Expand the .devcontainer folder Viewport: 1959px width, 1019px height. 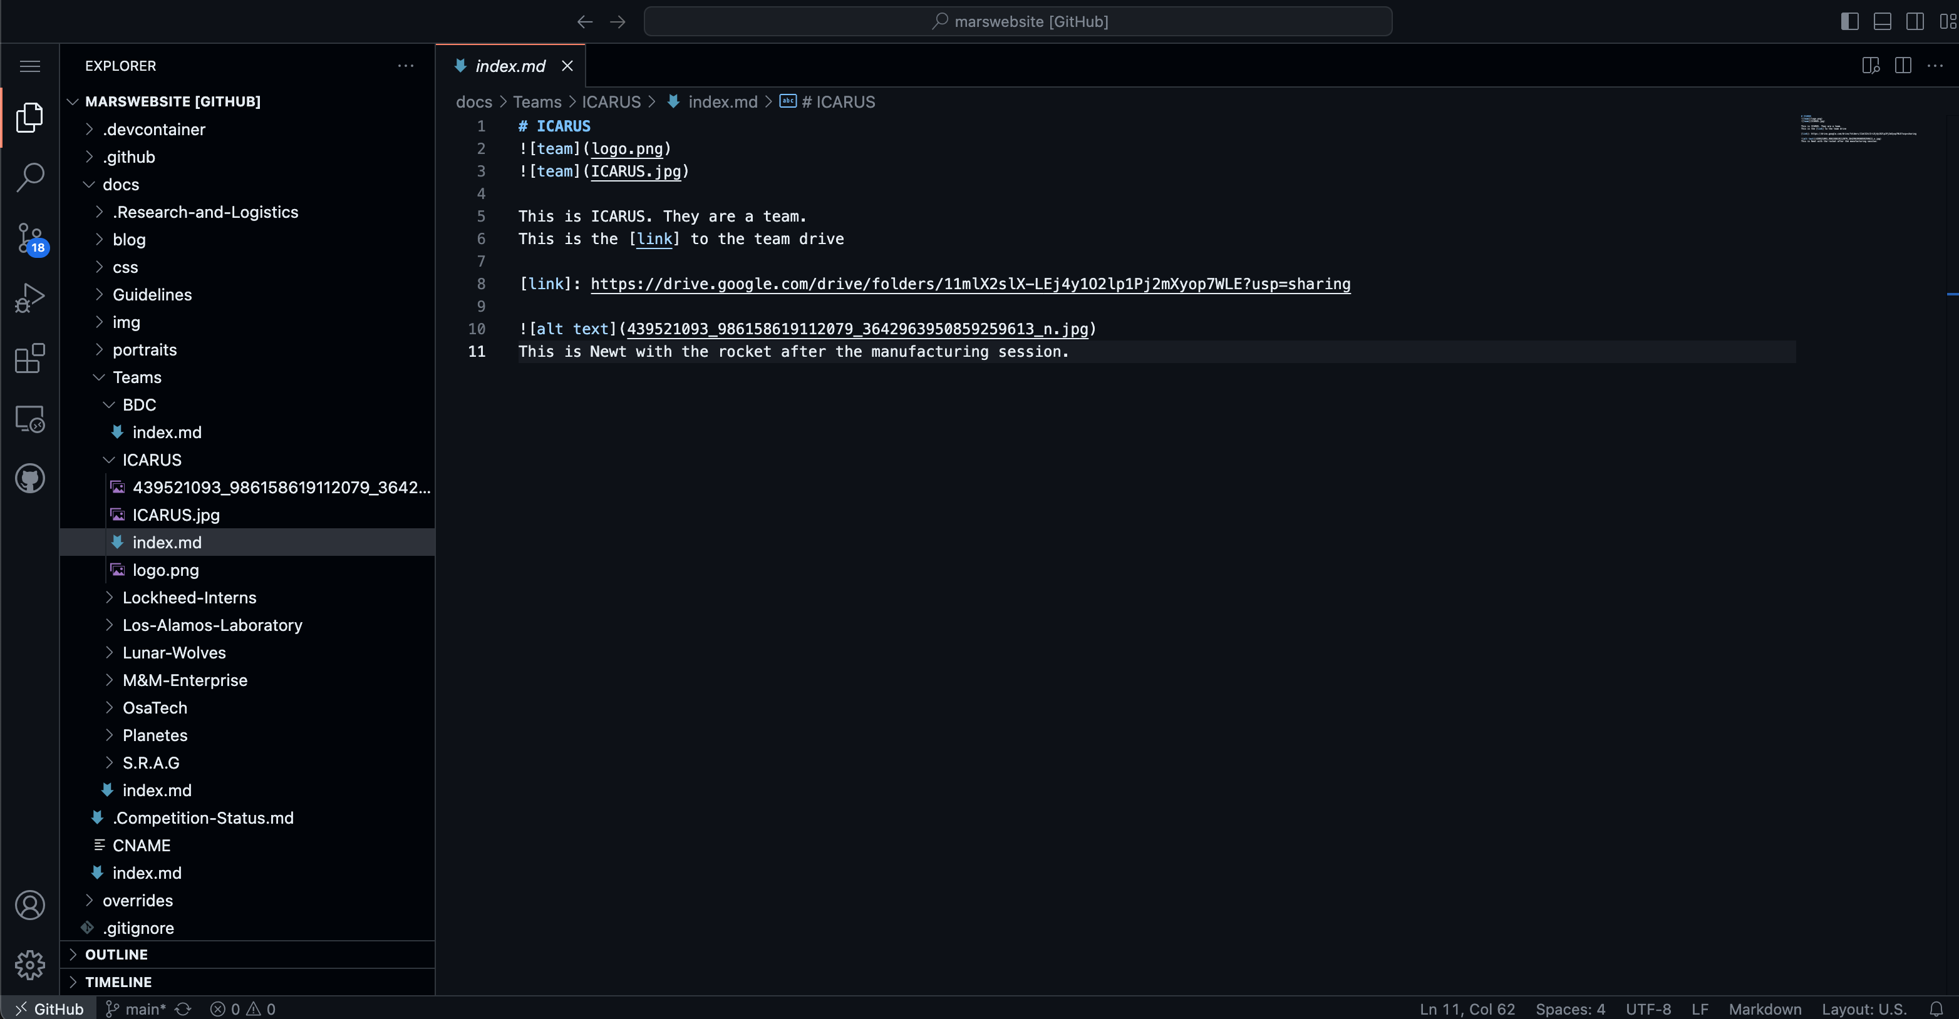pos(247,129)
